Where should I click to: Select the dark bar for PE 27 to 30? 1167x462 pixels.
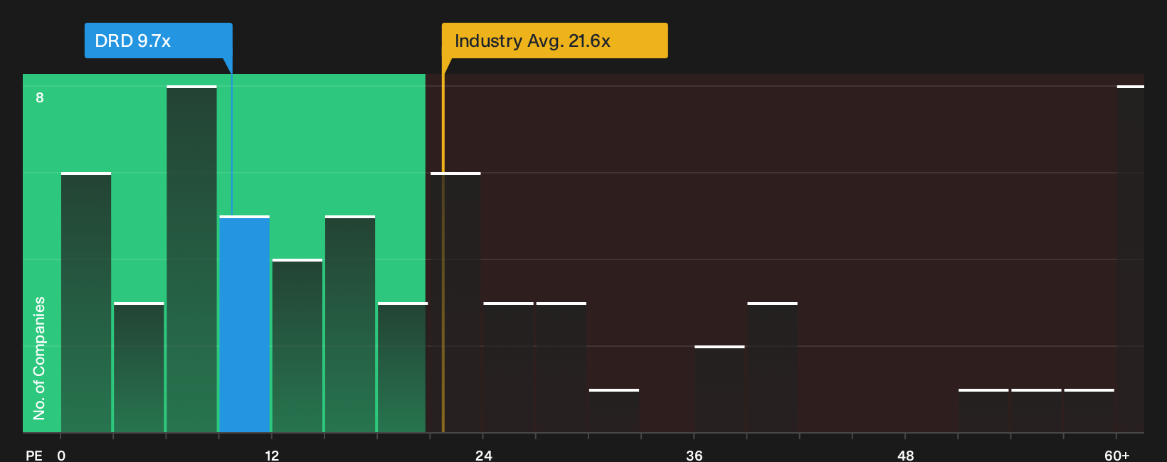coord(561,367)
